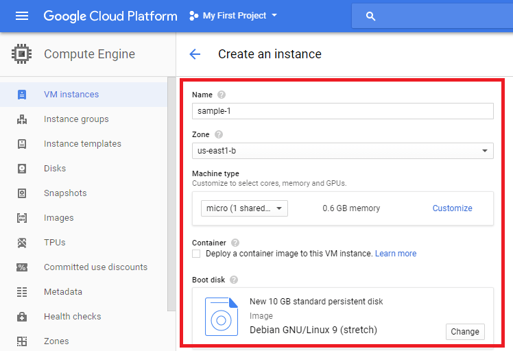Go back with the blue arrow

click(x=195, y=54)
